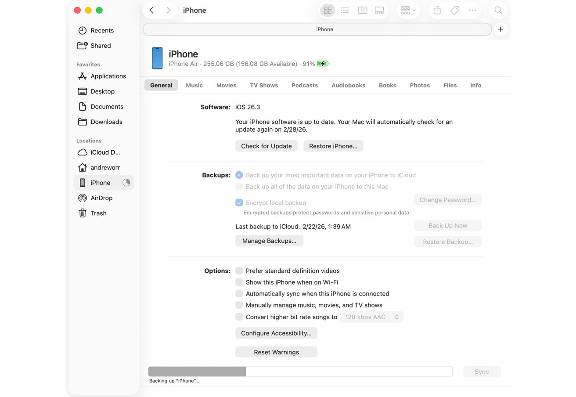
Task: Open the Group By dropdown in toolbar
Action: pyautogui.click(x=408, y=11)
